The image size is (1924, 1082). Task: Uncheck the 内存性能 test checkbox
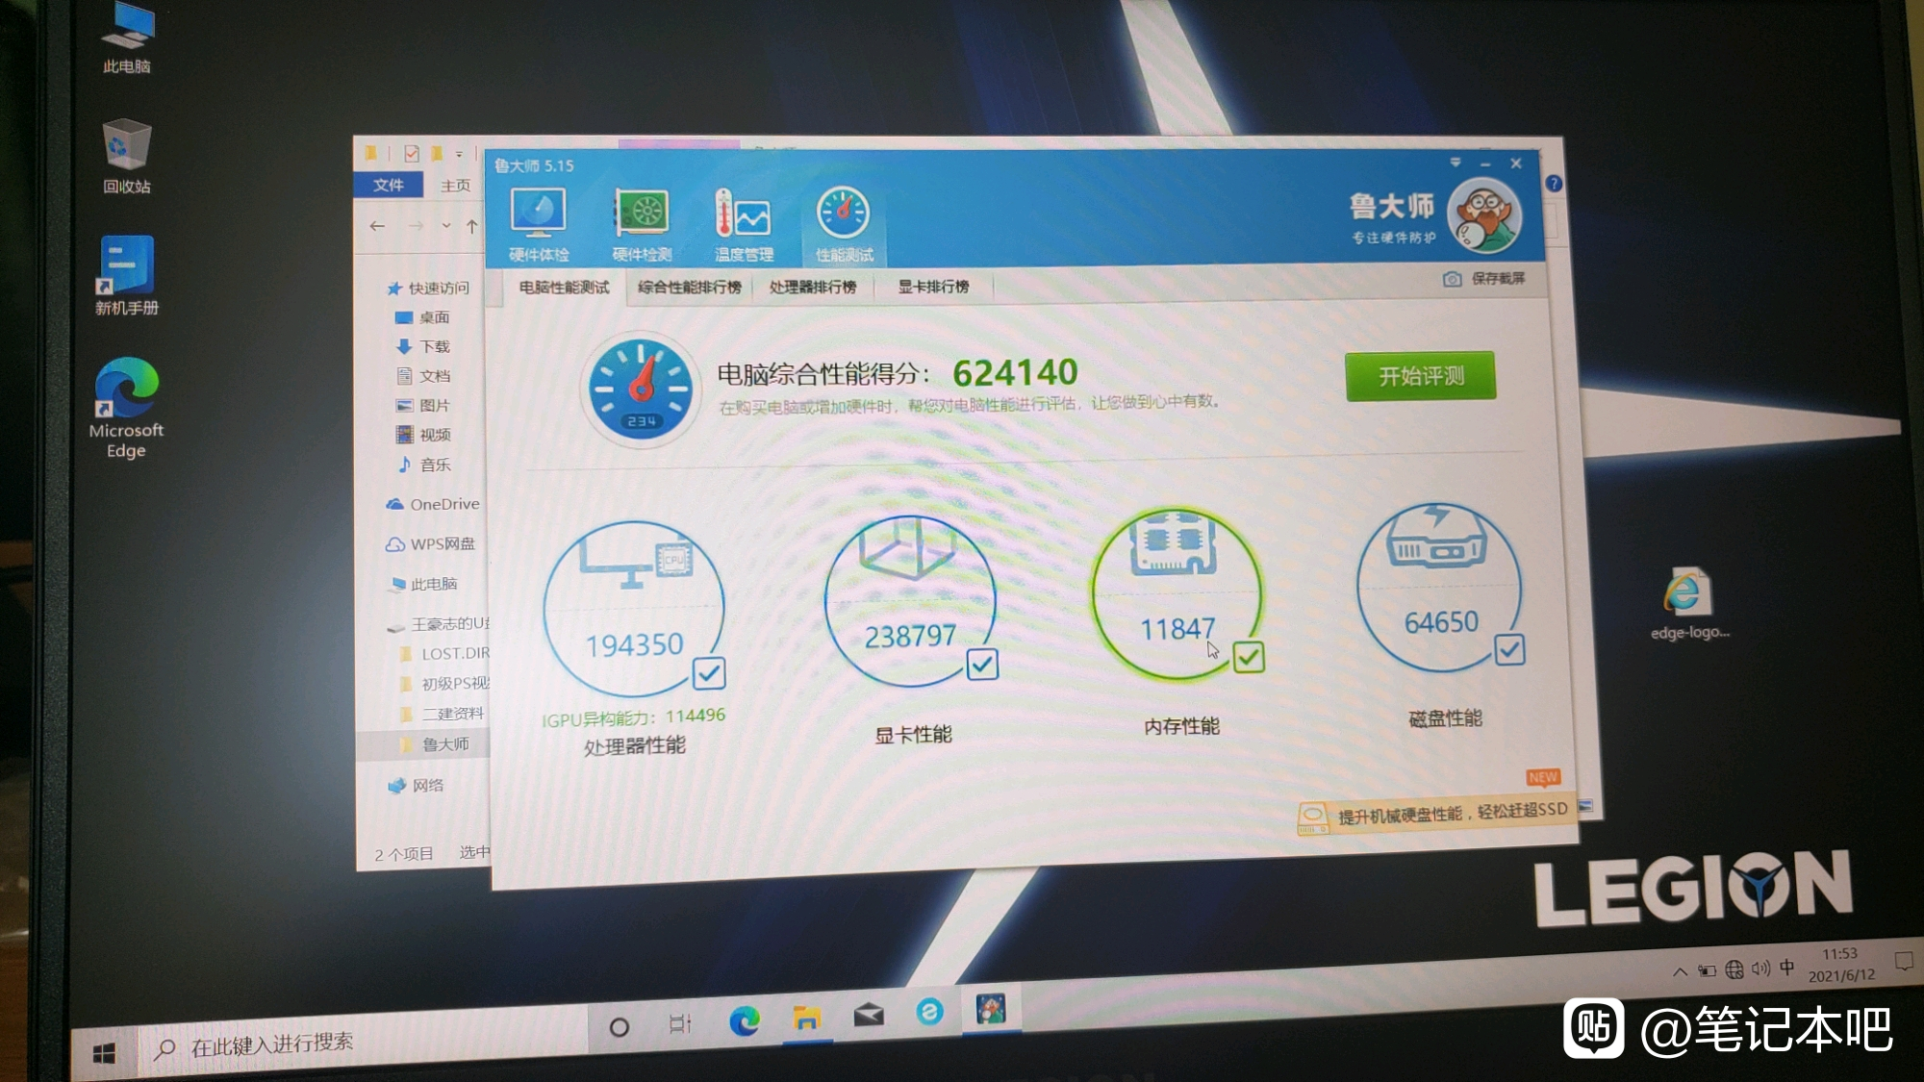[x=1249, y=657]
